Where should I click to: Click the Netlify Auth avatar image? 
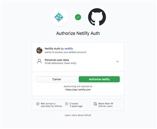[x=39, y=50]
